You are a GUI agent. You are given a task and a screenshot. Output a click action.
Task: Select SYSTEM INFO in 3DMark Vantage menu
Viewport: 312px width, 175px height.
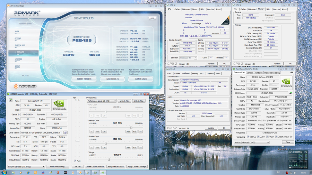pos(20,45)
